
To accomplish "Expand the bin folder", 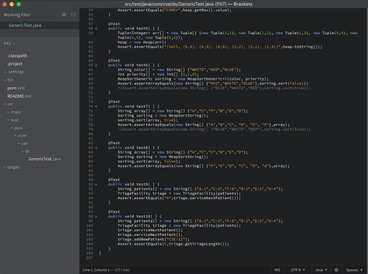I will (x=5, y=80).
